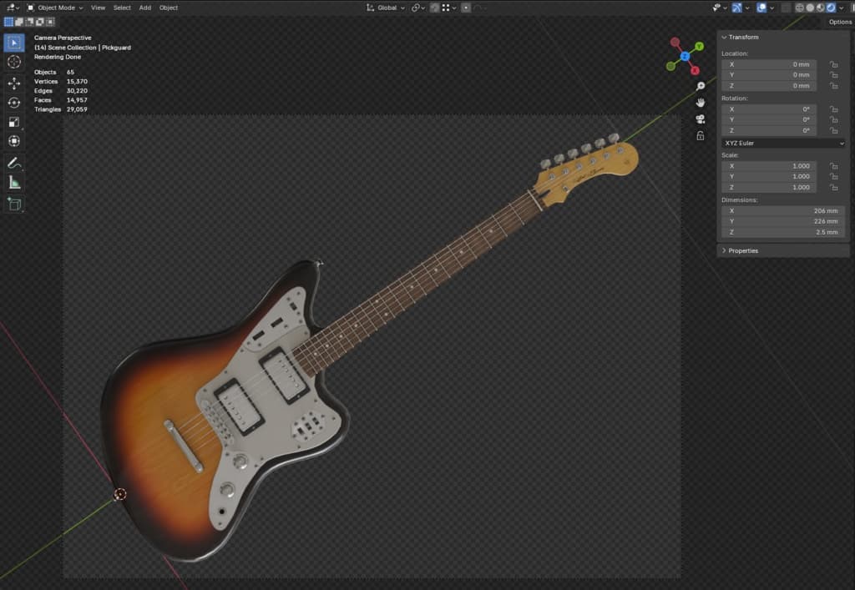Open the Object menu
Screen dimensions: 855x590
169,8
